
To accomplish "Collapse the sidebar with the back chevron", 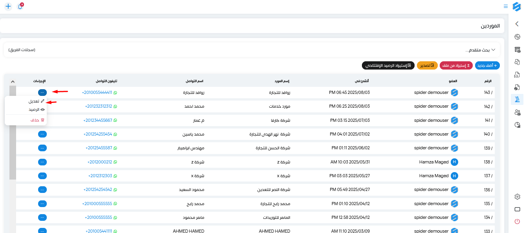I will pyautogui.click(x=517, y=24).
